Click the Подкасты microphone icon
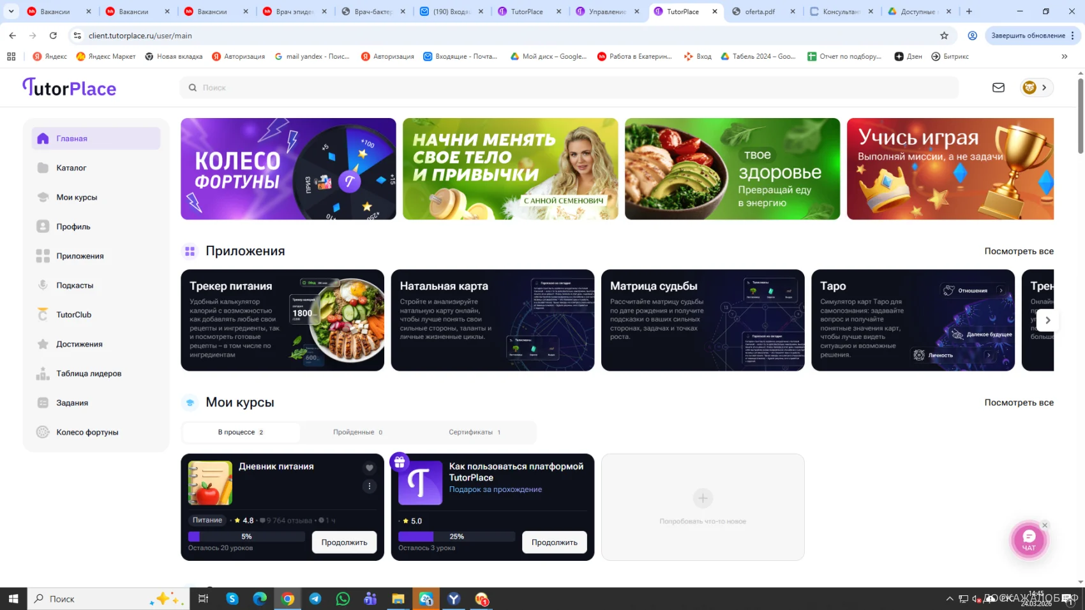1085x610 pixels. 43,285
